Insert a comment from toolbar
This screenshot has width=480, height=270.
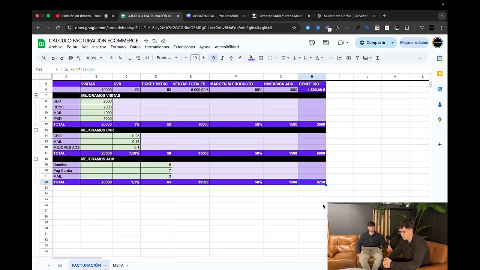[340, 58]
